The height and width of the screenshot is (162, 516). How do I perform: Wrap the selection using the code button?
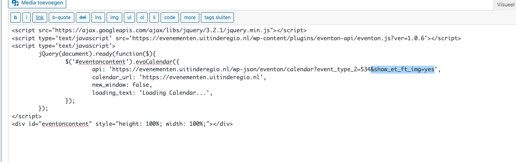[x=170, y=18]
